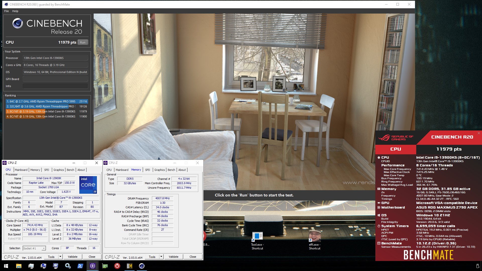Click Tools button in right CPU-Z window
Viewport: 482px width, 271px height.
pyautogui.click(x=152, y=257)
